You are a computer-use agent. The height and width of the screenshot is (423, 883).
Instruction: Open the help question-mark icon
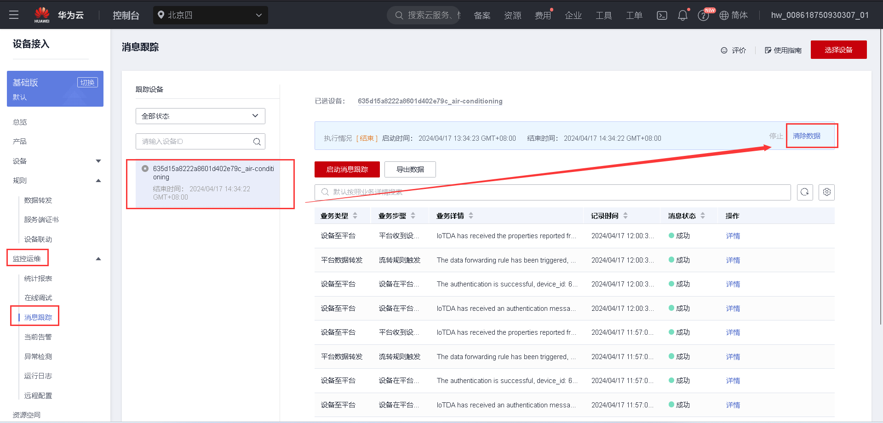[703, 15]
